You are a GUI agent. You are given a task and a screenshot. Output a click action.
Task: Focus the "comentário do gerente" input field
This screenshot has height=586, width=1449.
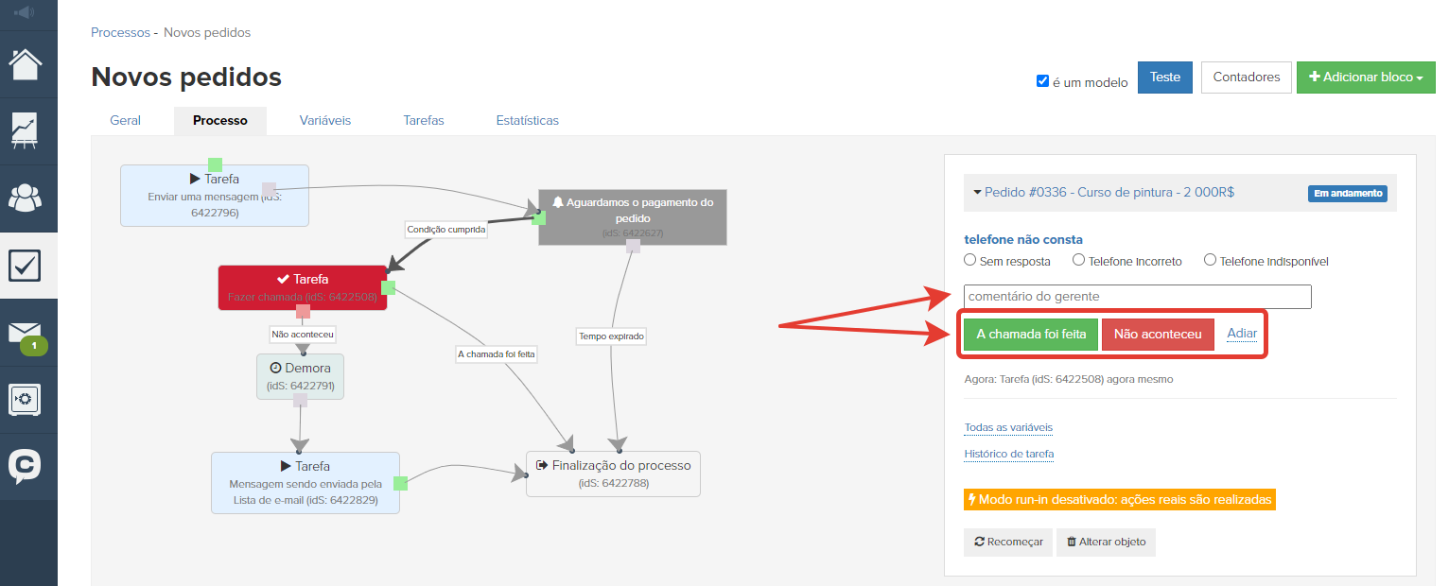tap(1137, 297)
